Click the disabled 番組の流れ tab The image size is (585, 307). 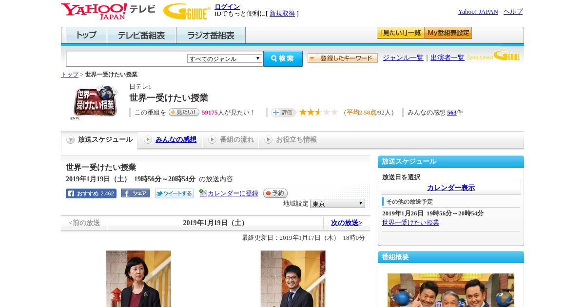click(231, 140)
